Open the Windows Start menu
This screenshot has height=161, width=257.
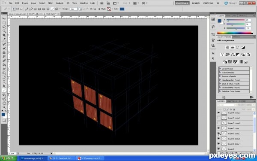(x=9, y=158)
